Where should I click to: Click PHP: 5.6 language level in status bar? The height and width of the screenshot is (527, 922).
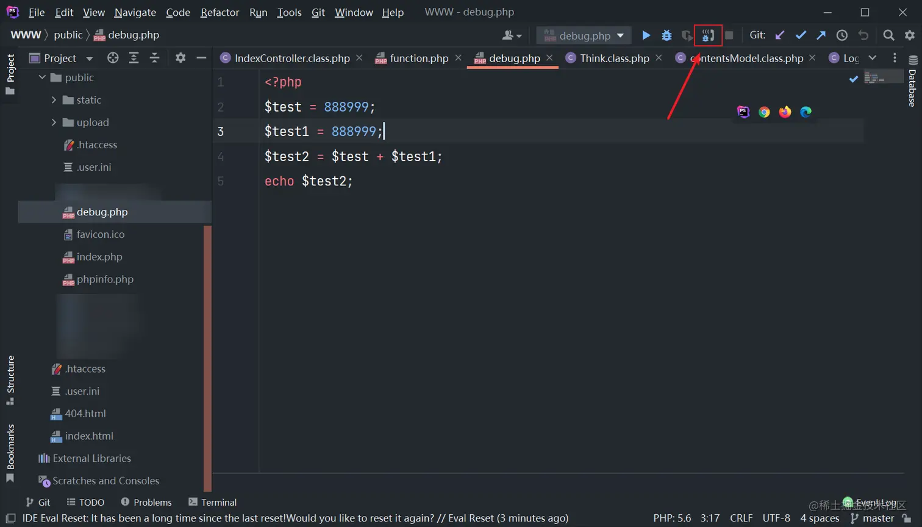click(672, 518)
